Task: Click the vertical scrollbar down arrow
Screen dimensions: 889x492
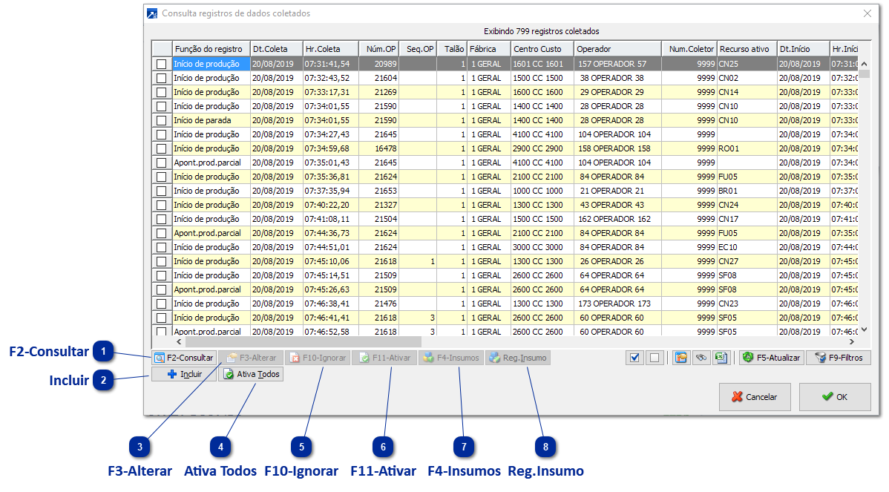Action: pyautogui.click(x=864, y=330)
